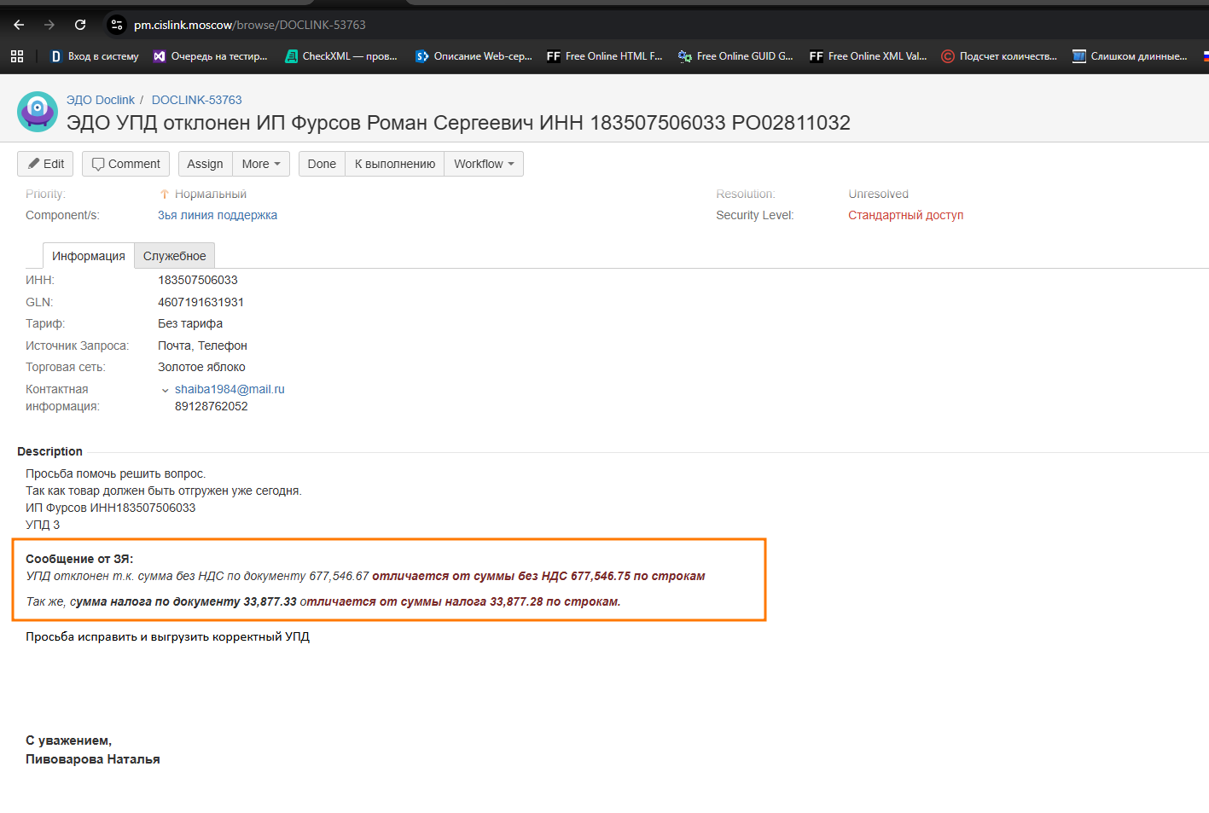
Task: Switch to the Служебное tab
Action: (175, 256)
